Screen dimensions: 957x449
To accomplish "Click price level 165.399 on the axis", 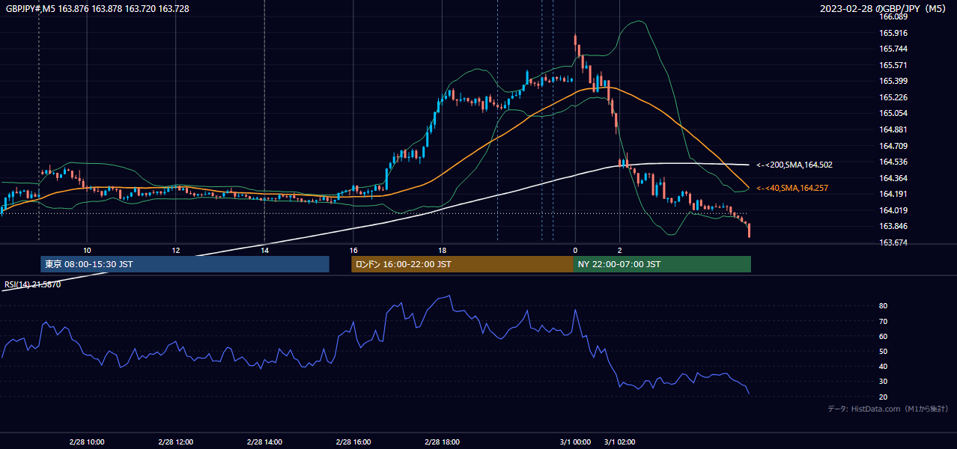I will click(x=893, y=81).
